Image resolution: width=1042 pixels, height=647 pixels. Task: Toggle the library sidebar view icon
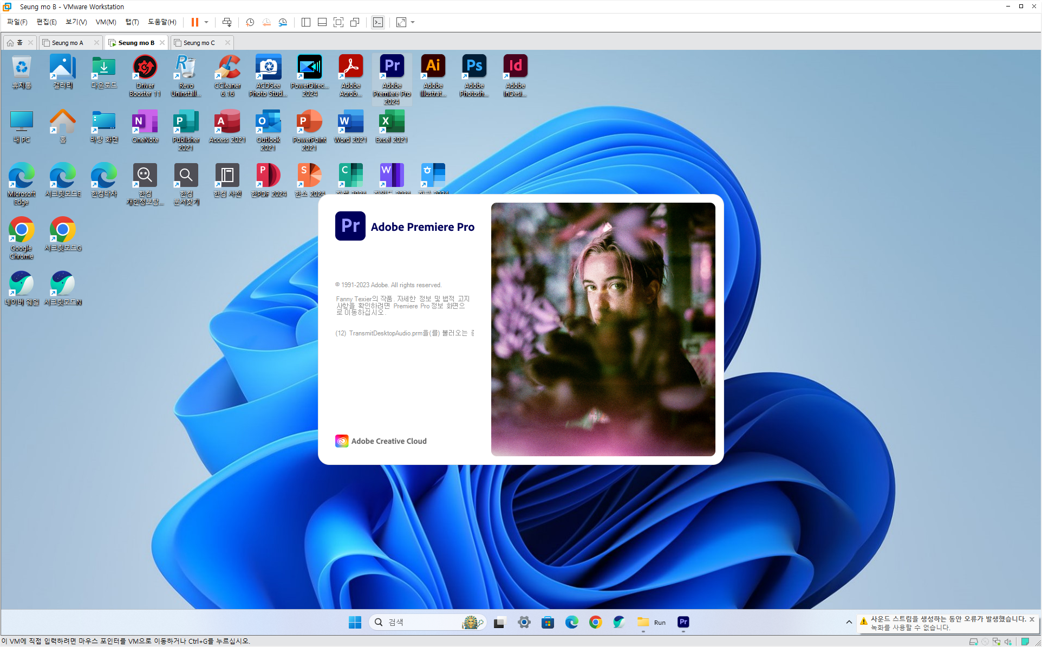click(x=306, y=22)
